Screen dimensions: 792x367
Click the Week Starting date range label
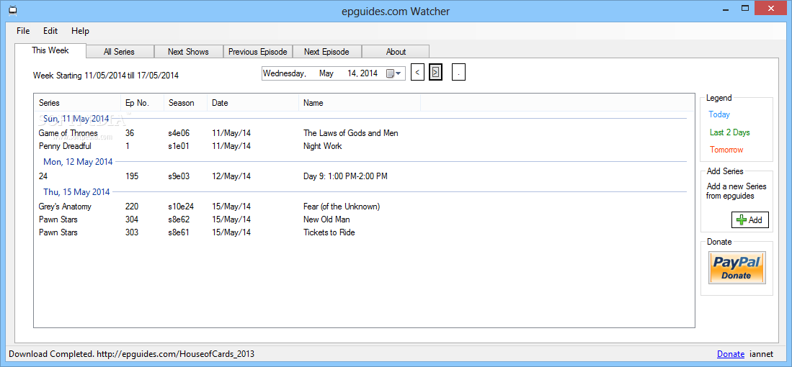(105, 76)
